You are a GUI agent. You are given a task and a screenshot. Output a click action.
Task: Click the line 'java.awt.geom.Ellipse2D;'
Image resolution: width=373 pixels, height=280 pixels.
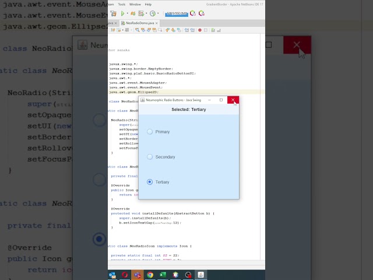point(133,92)
